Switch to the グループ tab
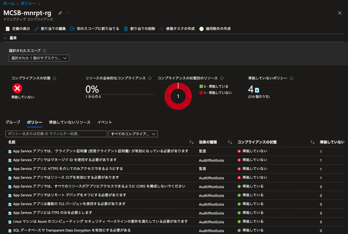Screen dimensions: 348x234 (13, 122)
